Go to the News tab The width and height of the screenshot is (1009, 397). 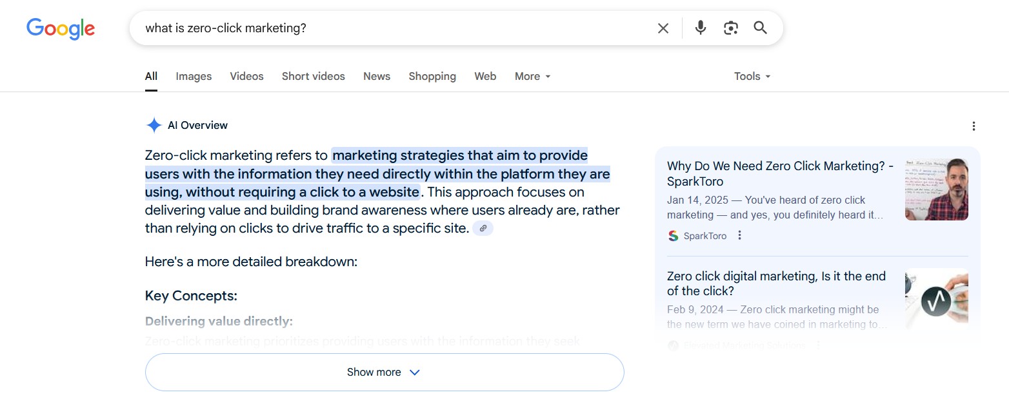[x=377, y=76]
